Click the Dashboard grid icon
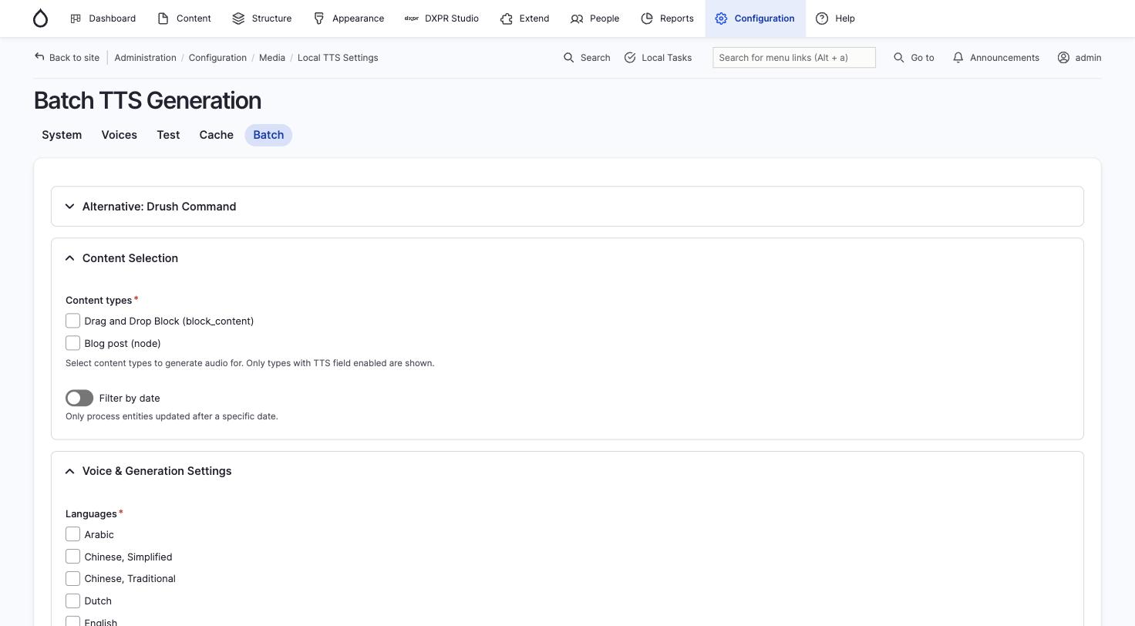This screenshot has height=626, width=1135. pos(76,19)
